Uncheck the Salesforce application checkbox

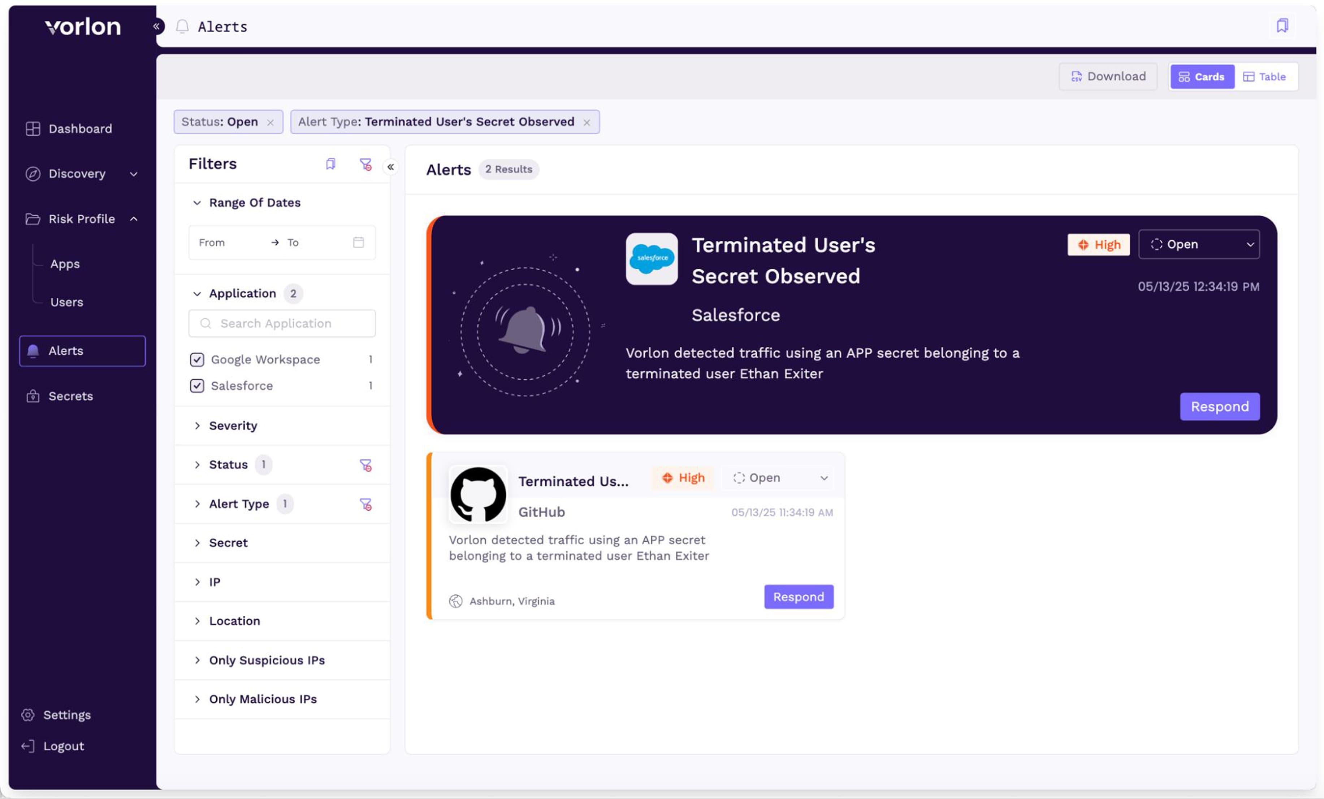pyautogui.click(x=197, y=385)
